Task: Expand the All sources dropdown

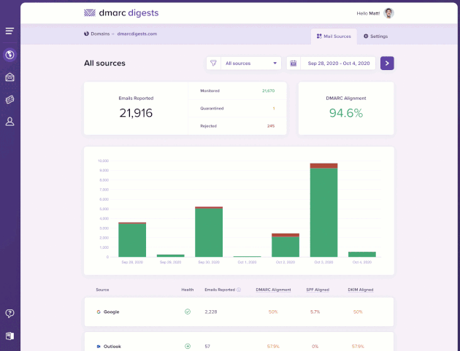Action: [251, 63]
